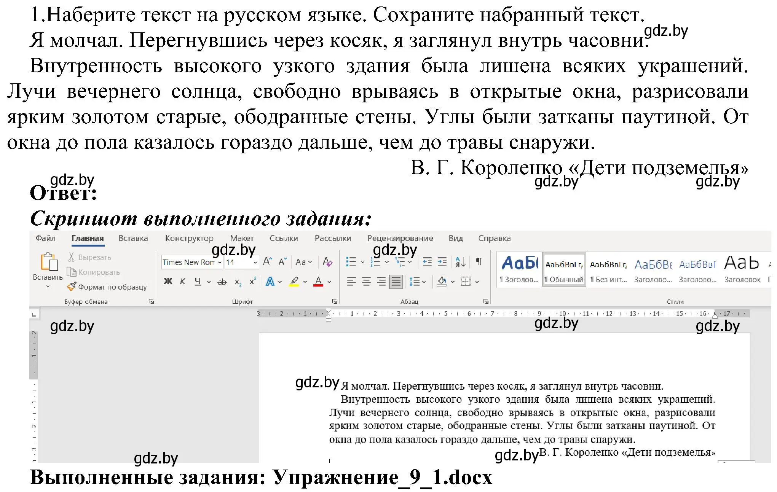
Task: Increase paragraph indent
Action: [442, 262]
